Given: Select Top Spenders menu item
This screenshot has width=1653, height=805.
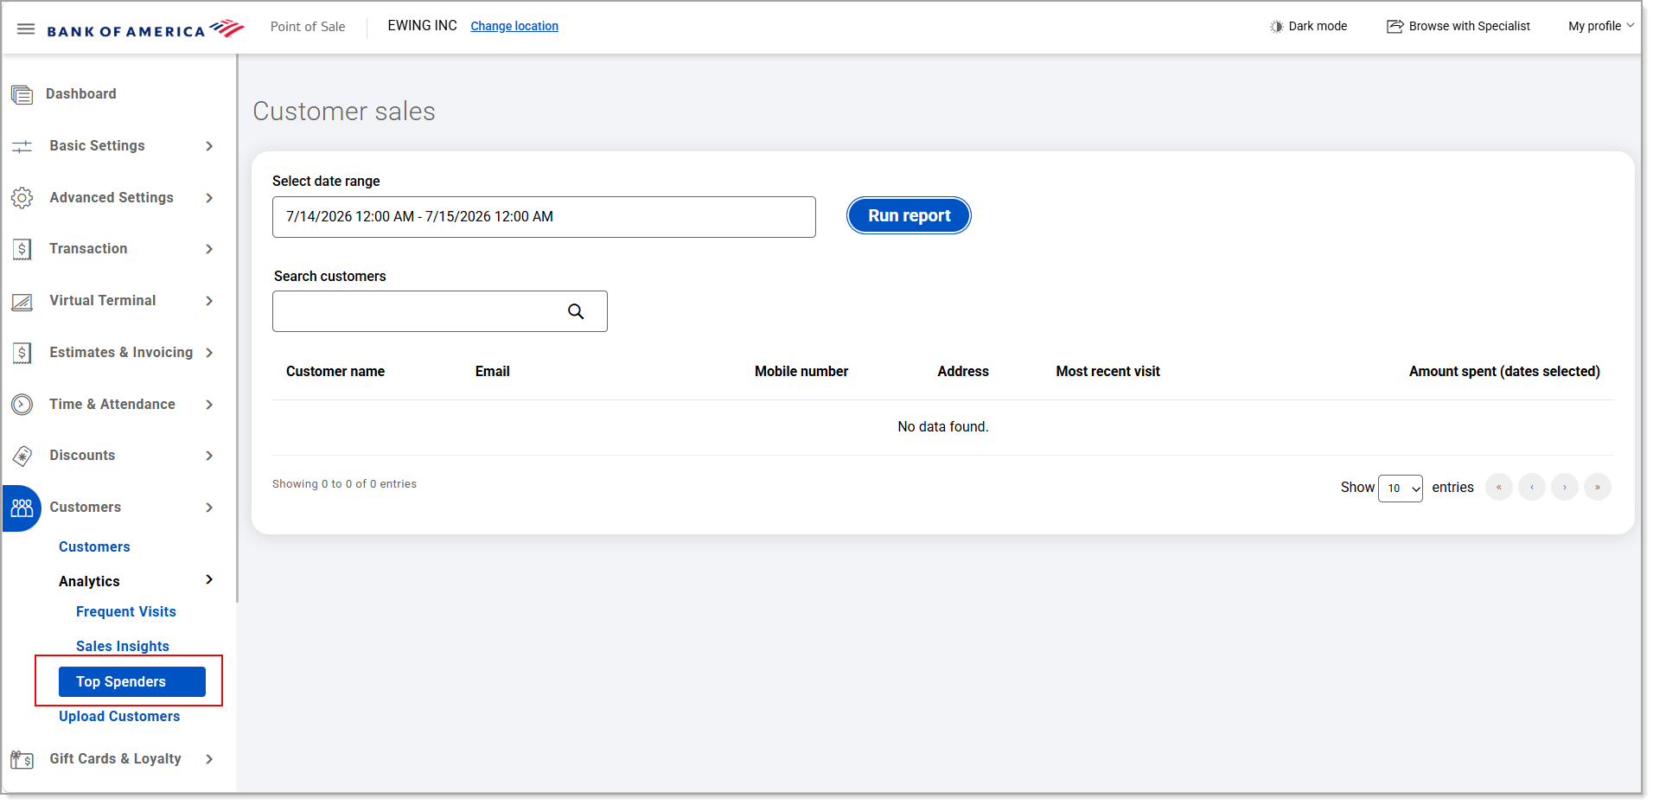Looking at the screenshot, I should (132, 682).
